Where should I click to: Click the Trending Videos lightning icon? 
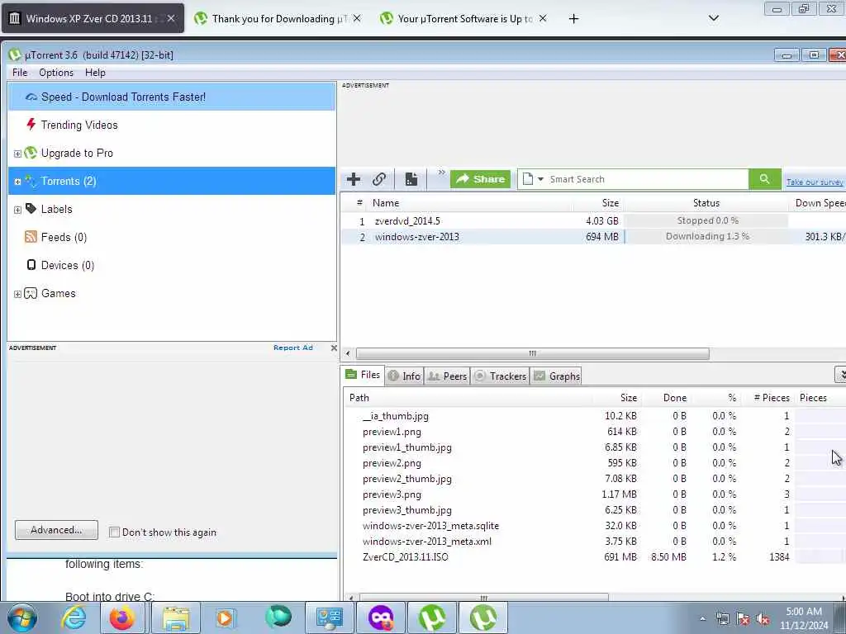pyautogui.click(x=31, y=125)
